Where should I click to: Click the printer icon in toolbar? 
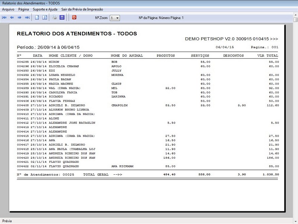(54, 18)
